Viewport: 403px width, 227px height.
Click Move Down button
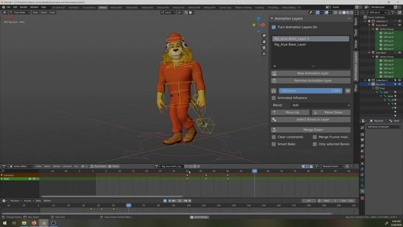[331, 112]
